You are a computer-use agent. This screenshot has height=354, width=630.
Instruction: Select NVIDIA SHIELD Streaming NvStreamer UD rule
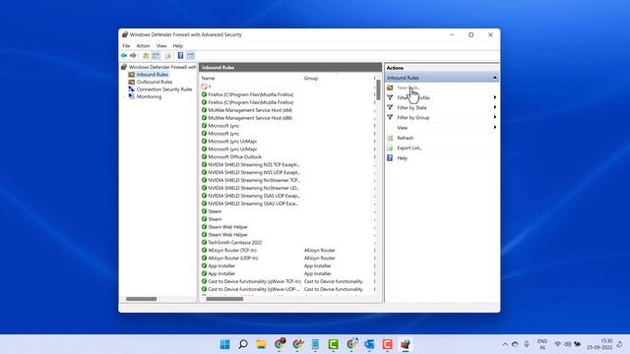[x=254, y=188]
